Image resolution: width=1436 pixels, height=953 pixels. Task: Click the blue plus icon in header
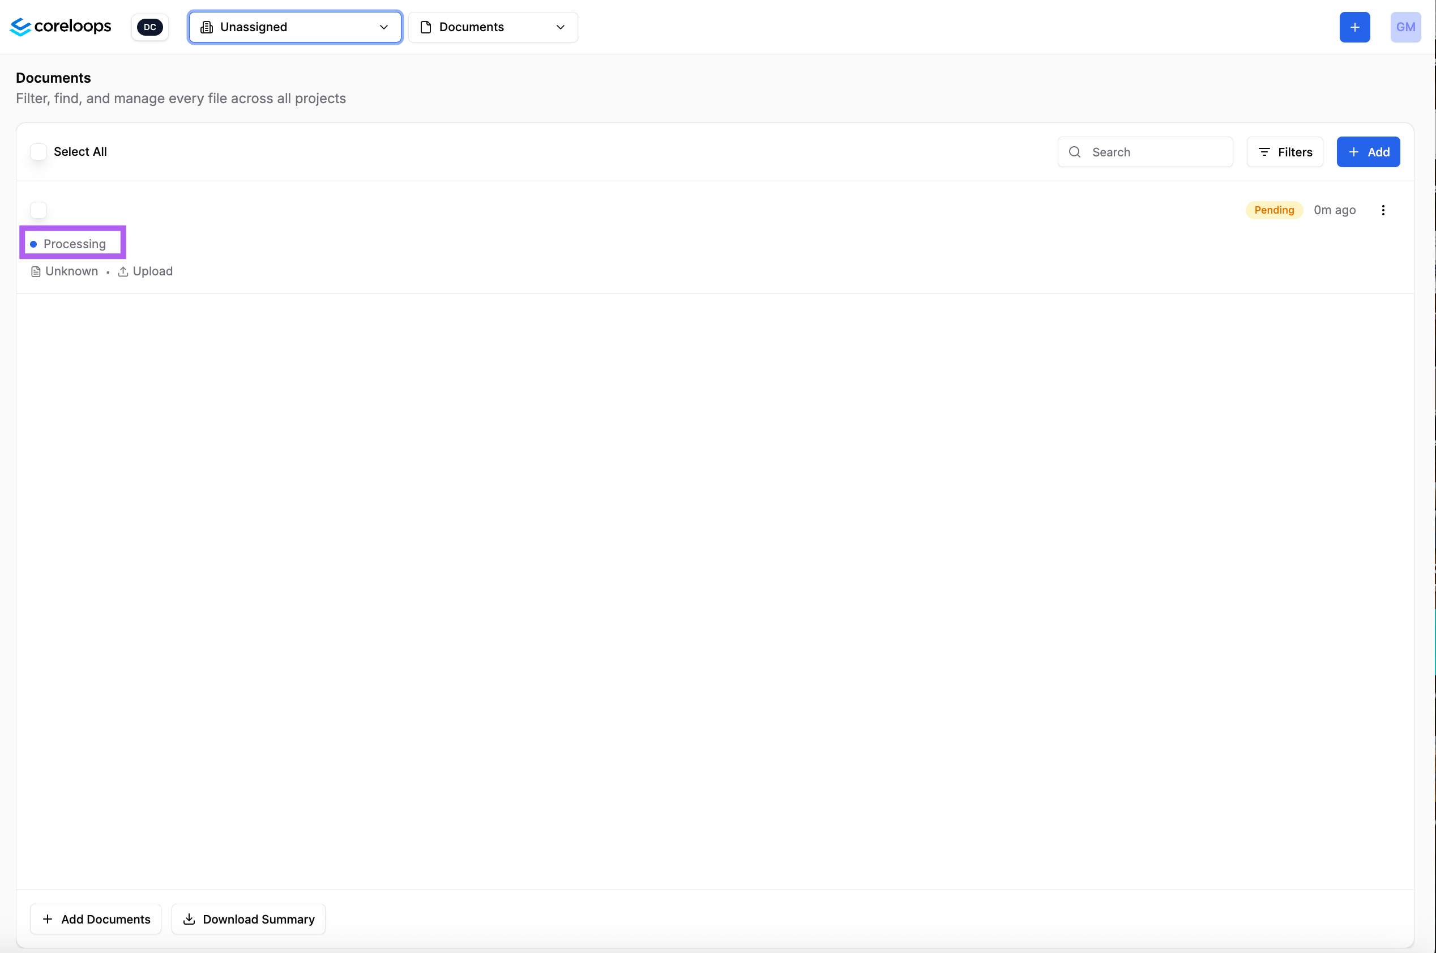tap(1354, 27)
